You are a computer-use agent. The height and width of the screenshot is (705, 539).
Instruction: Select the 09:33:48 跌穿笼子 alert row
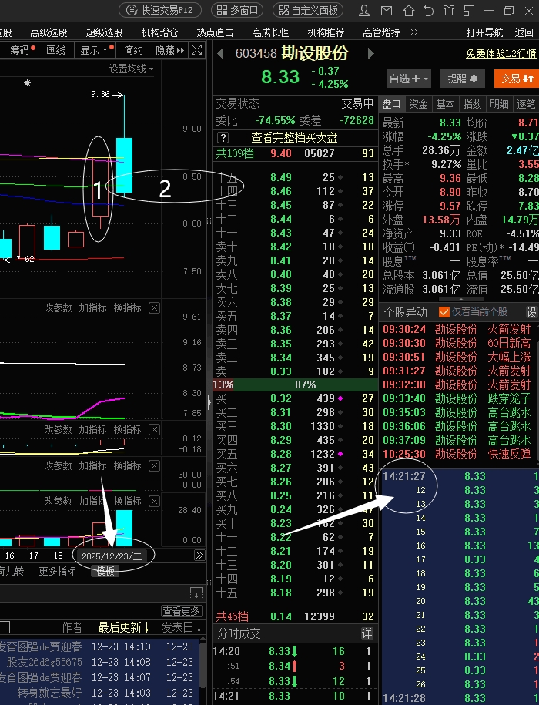point(458,399)
